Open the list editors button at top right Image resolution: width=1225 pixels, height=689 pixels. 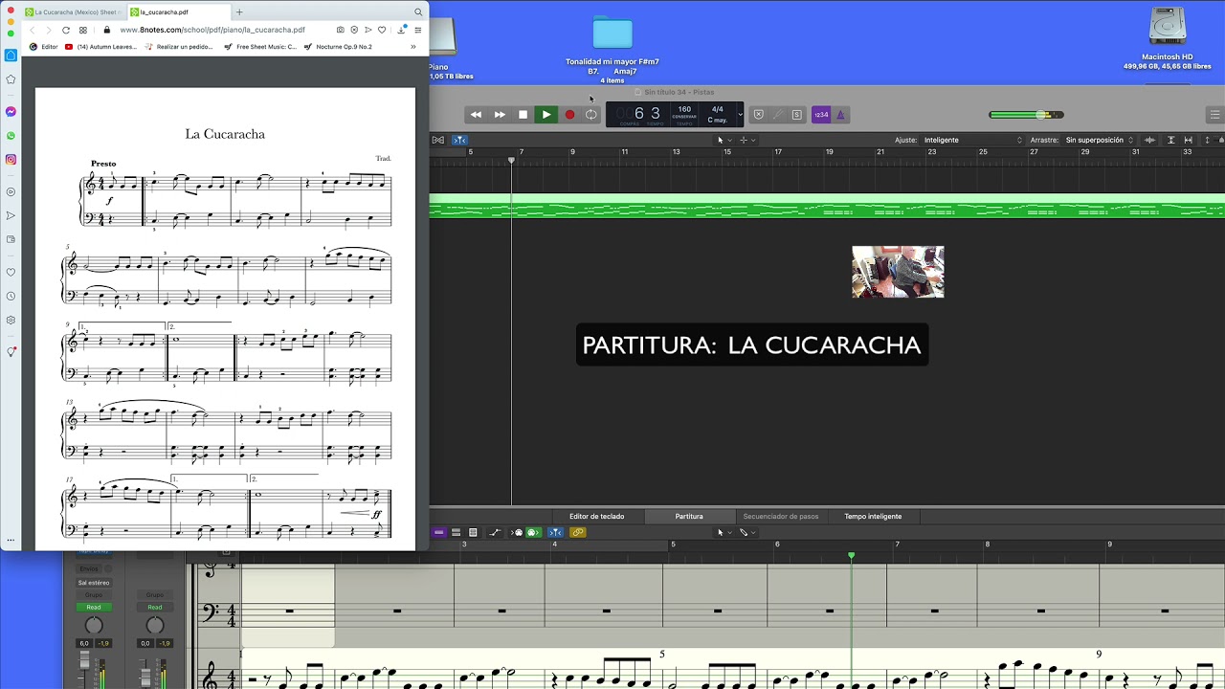click(x=1215, y=115)
